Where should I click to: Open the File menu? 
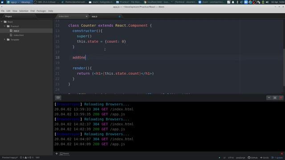coord(3,11)
